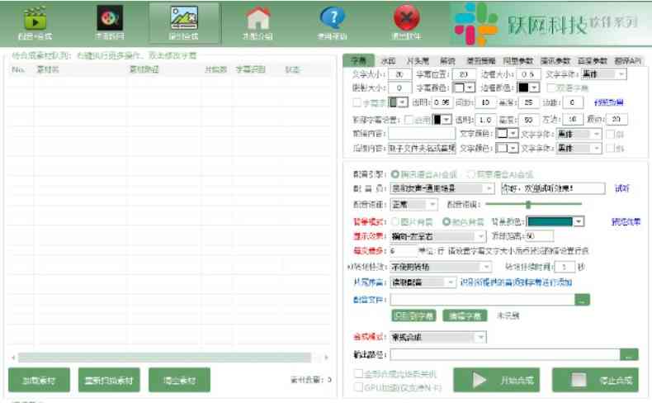
Task: Enable shutdown after all synthesis completes checkbox
Action: click(x=358, y=373)
